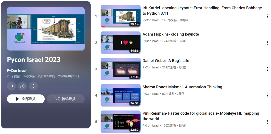Click the '80次观看' view count
This screenshot has width=271, height=134.
[x=168, y=94]
